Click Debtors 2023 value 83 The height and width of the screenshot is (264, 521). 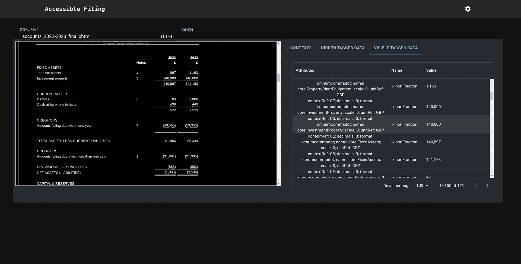coord(174,99)
